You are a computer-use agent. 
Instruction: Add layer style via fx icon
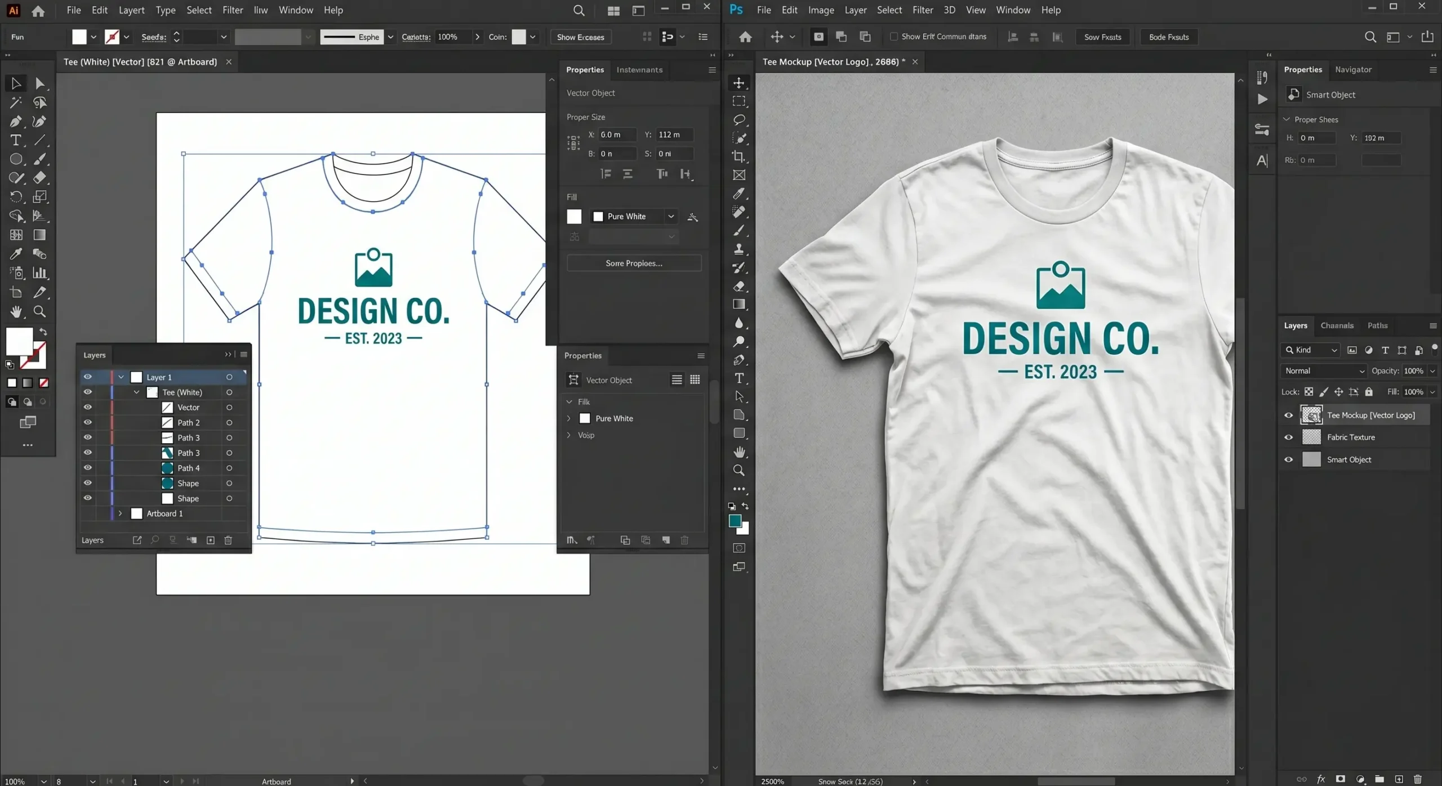pos(1321,779)
